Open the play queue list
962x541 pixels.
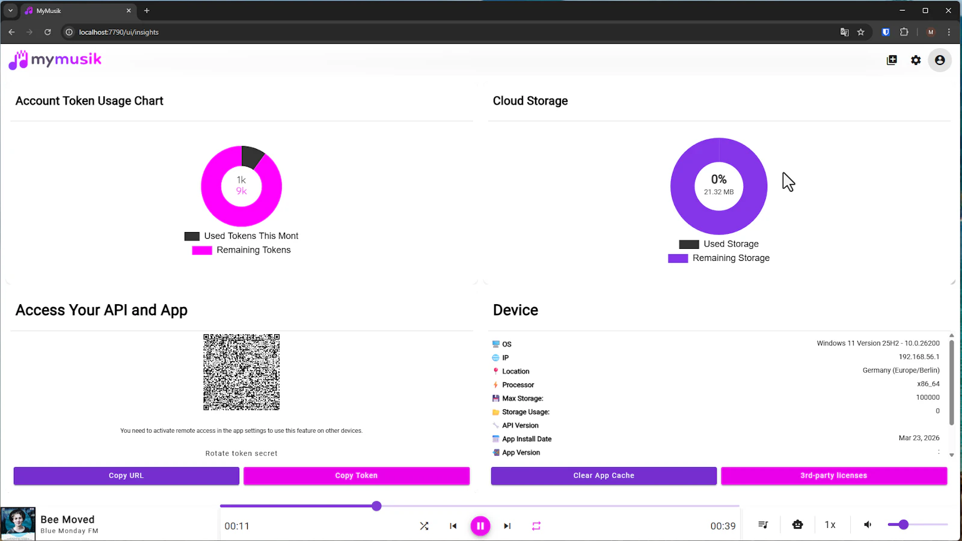(x=763, y=525)
